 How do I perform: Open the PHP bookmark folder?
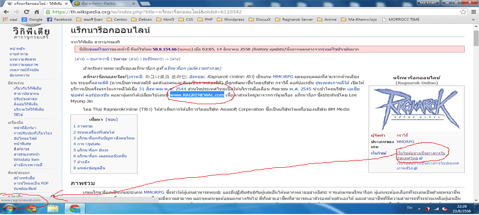pyautogui.click(x=205, y=20)
